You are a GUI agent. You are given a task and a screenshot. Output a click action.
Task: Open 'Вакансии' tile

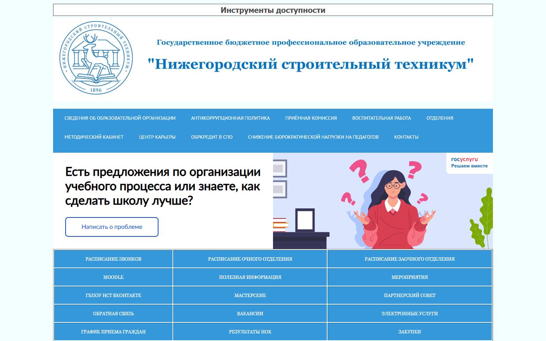250,313
